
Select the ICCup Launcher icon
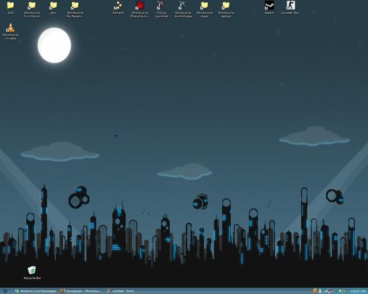click(161, 9)
